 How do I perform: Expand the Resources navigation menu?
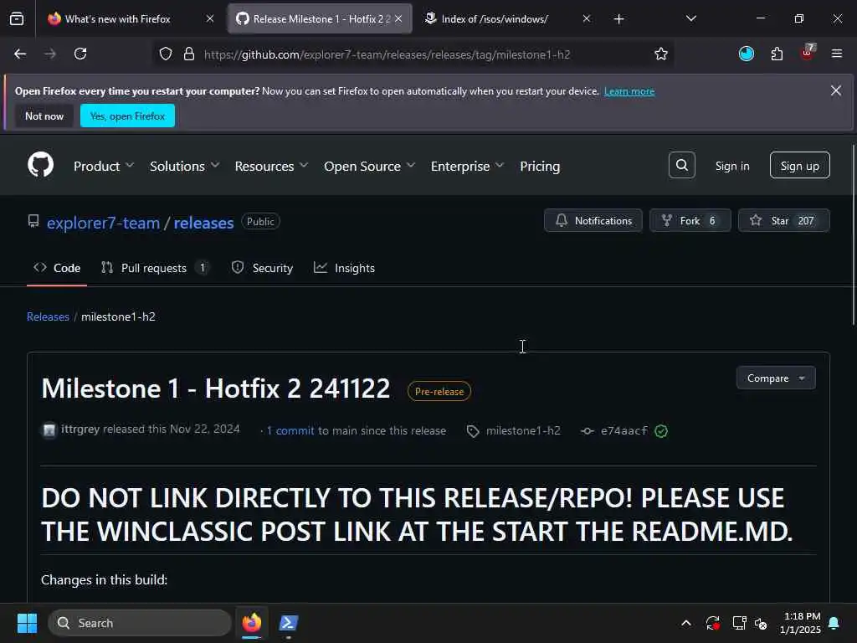272,166
